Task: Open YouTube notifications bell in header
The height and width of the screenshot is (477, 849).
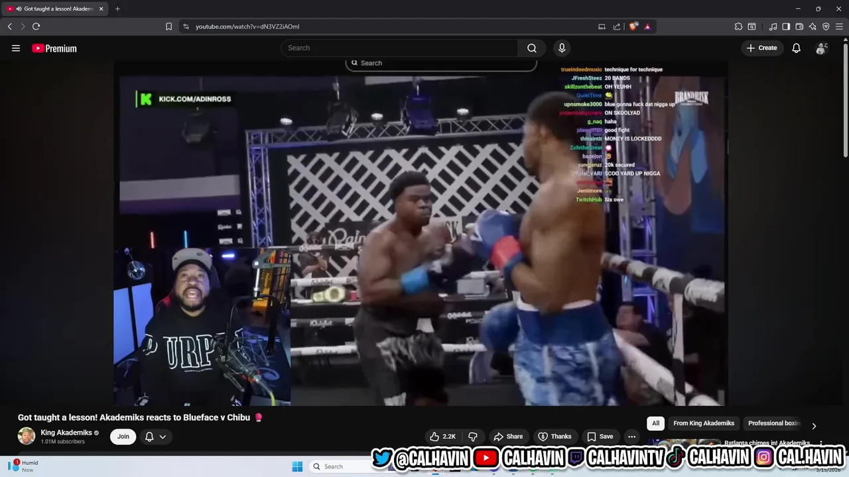Action: 797,48
